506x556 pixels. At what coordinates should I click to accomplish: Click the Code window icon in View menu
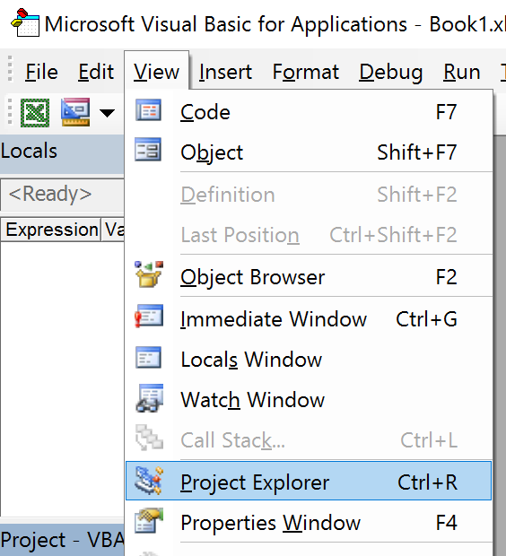[148, 110]
